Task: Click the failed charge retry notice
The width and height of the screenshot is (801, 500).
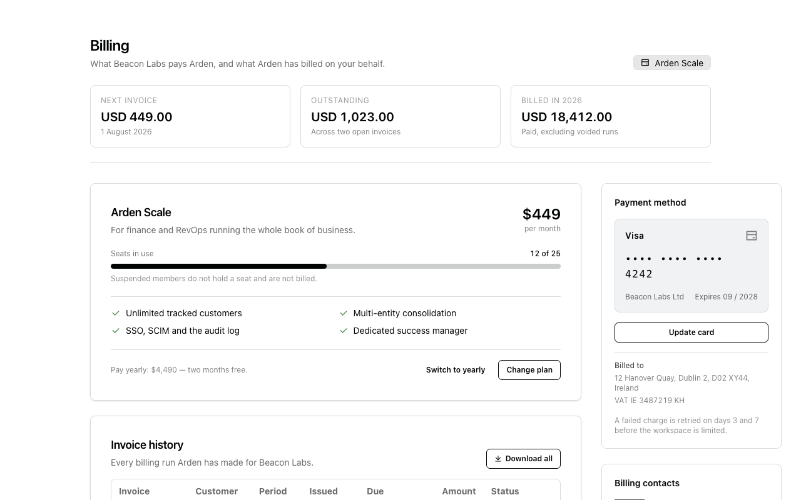Action: point(686,426)
